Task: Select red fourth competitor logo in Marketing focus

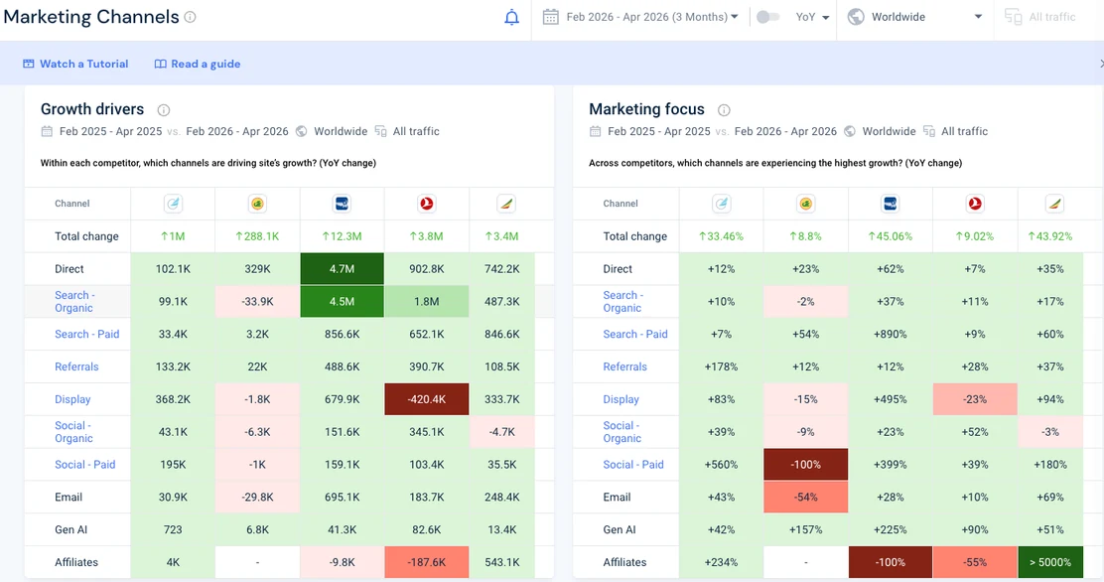Action: [975, 204]
